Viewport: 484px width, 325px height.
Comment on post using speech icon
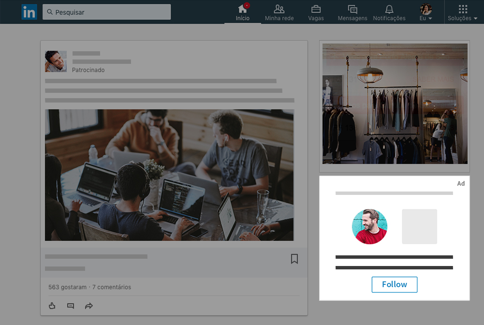[71, 306]
